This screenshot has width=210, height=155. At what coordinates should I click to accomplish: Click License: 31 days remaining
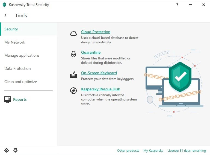point(187,151)
